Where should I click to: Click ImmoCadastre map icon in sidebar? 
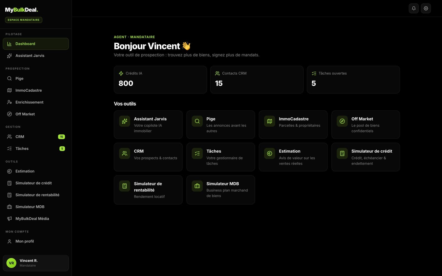tap(9, 90)
